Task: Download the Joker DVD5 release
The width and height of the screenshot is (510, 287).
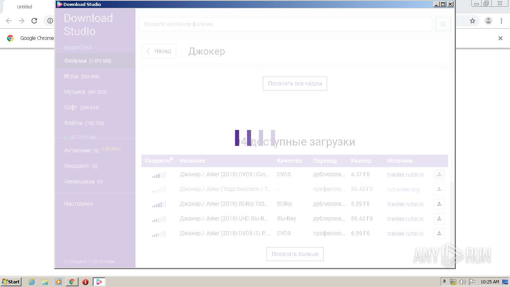Action: point(439,175)
